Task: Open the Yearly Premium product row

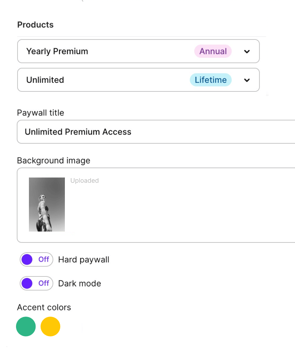Action: [x=138, y=51]
